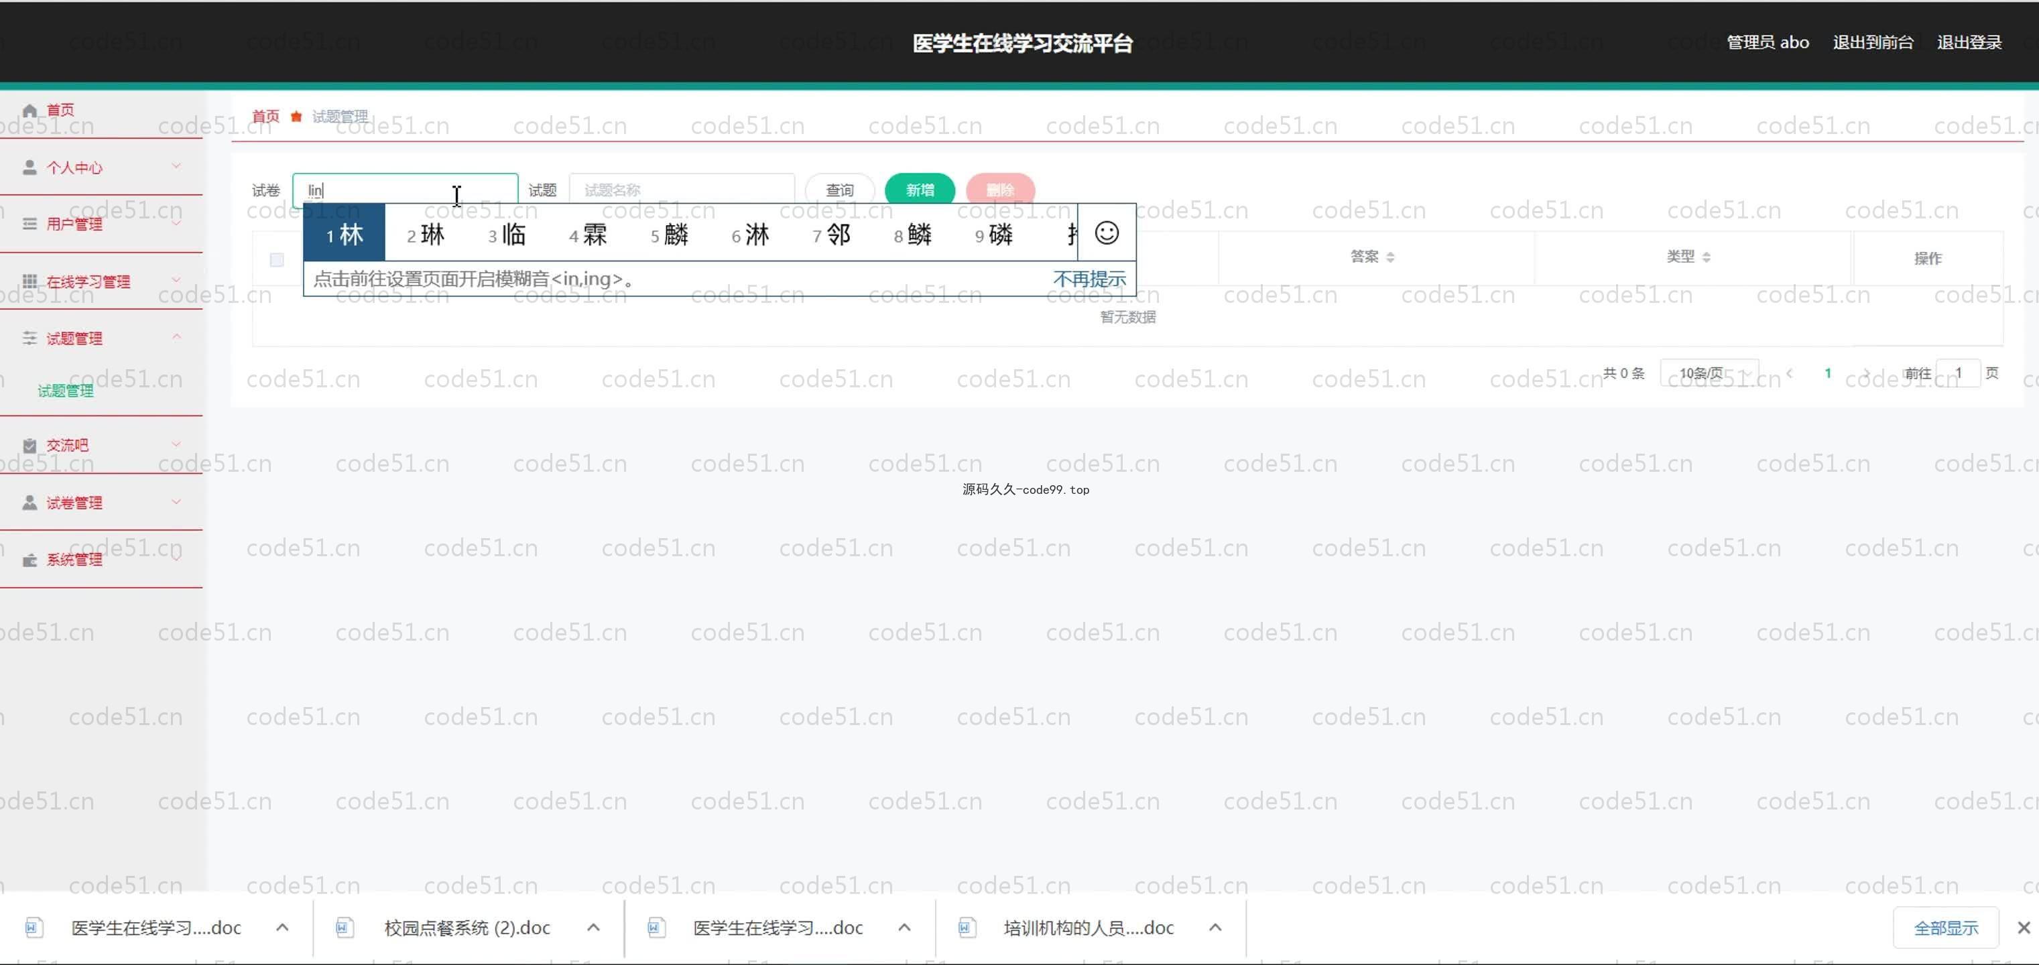
Task: Expand the 交流吧 menu chevron
Action: (x=176, y=444)
